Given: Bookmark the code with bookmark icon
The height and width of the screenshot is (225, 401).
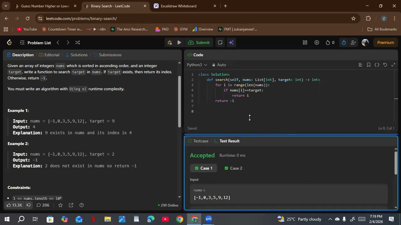Looking at the screenshot, I should pos(369,65).
